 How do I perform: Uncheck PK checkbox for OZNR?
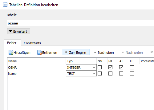pos(110,67)
